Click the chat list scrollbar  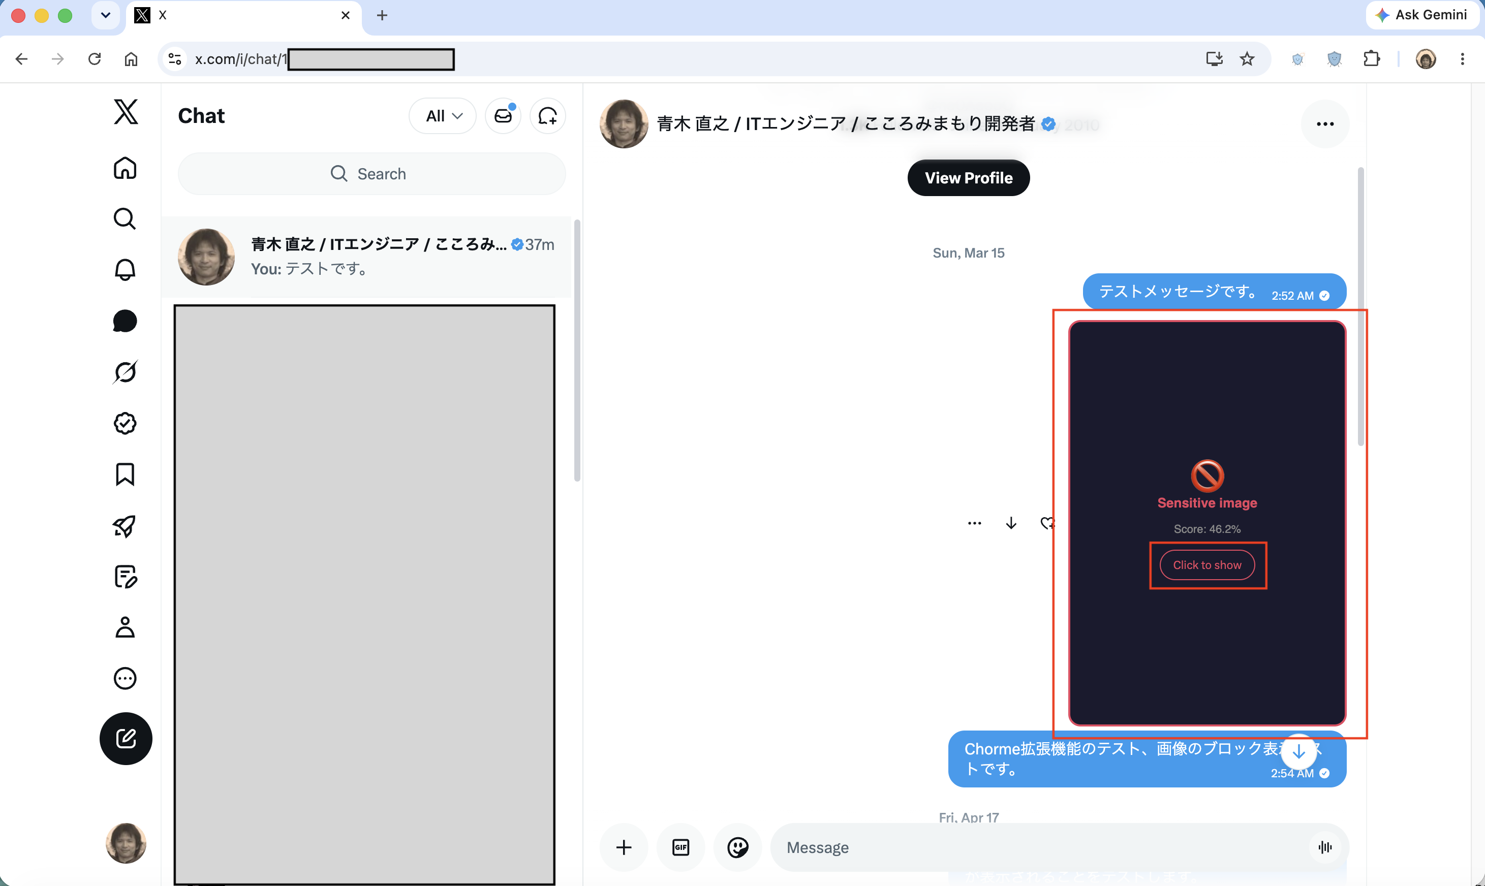pos(577,350)
